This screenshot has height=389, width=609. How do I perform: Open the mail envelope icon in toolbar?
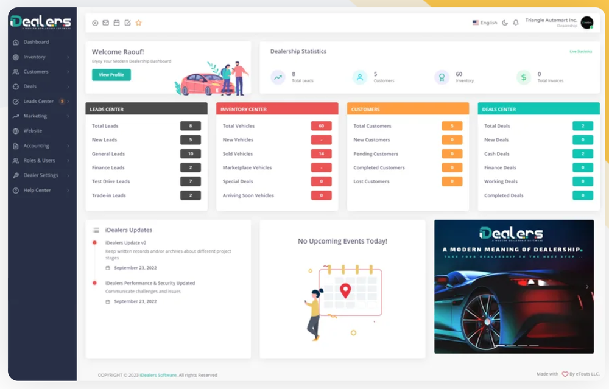[x=105, y=23]
